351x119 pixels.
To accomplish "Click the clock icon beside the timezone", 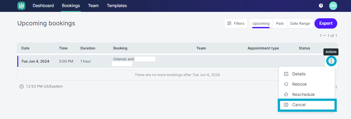I will (x=21, y=86).
